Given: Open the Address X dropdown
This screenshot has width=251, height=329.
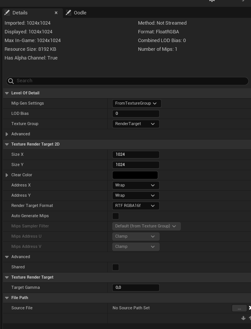Looking at the screenshot, I should [136, 185].
